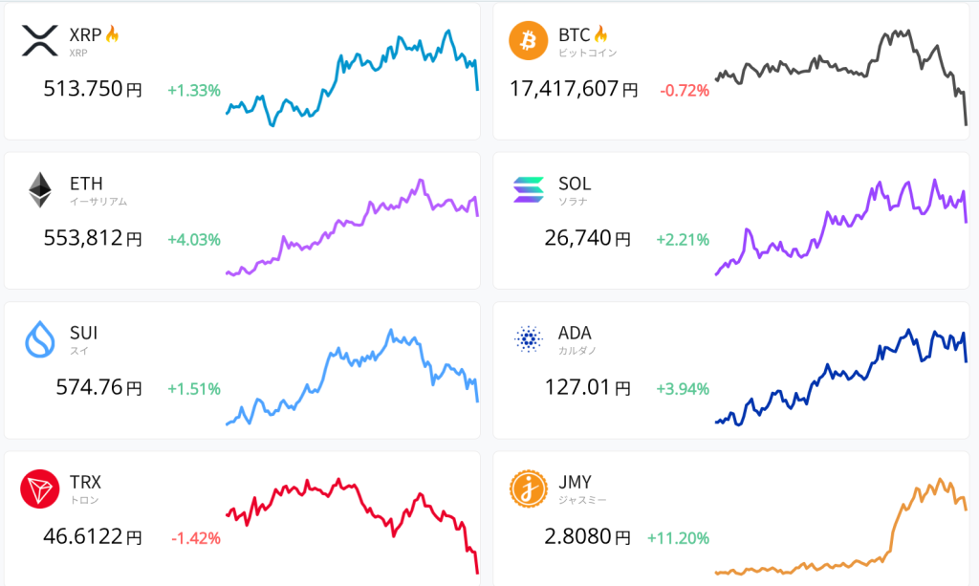The width and height of the screenshot is (979, 586).
Task: Open the BTC price sparkline chart
Action: coord(840,75)
